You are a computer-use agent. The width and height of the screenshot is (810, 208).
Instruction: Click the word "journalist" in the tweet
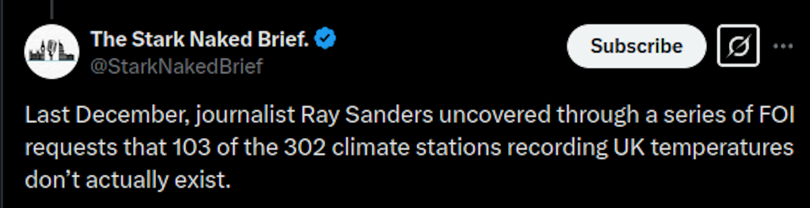click(x=245, y=115)
